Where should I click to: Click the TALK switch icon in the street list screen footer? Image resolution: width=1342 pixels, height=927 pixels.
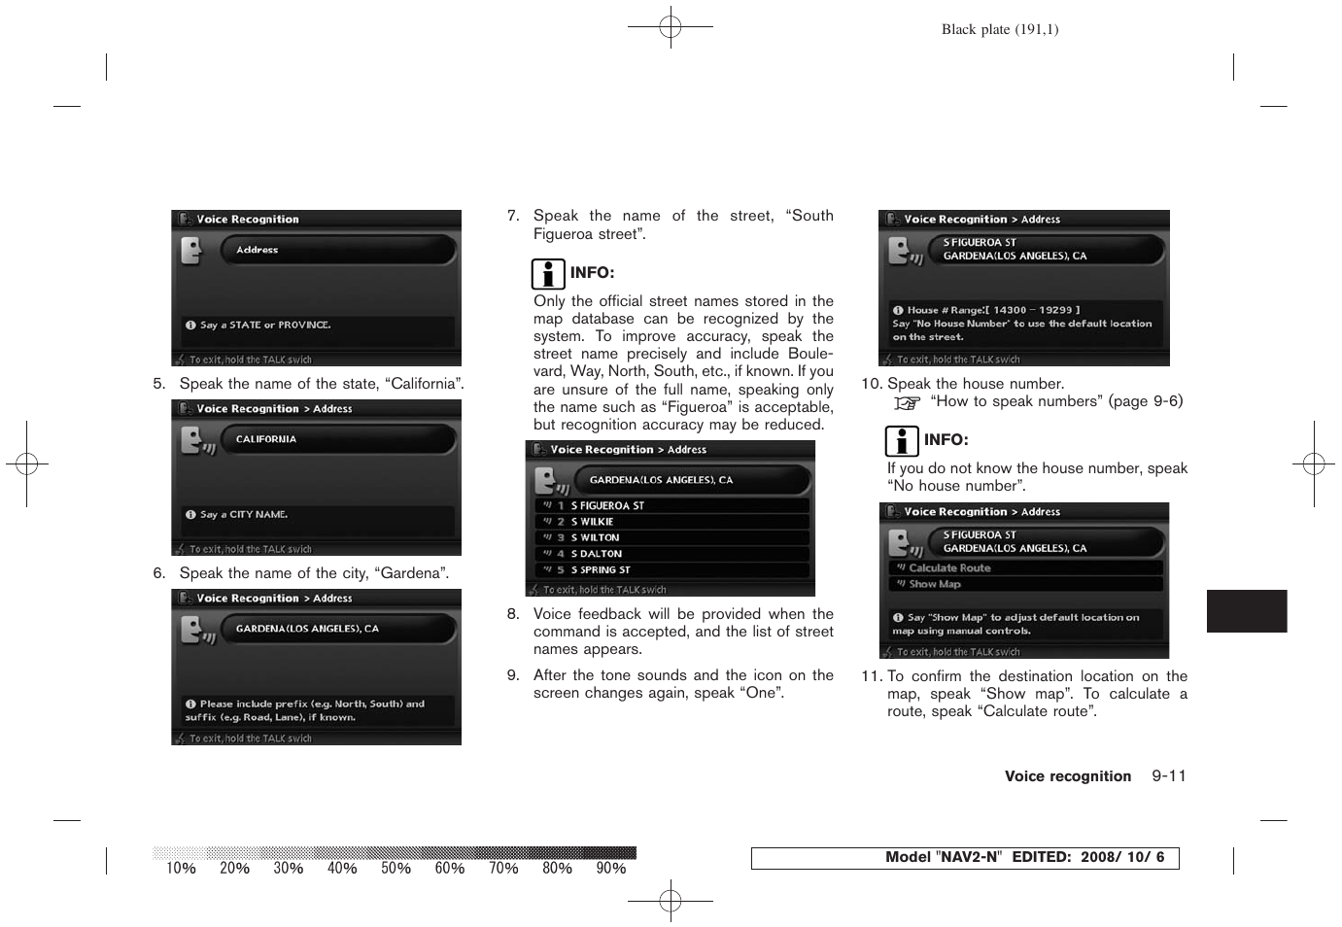533,590
